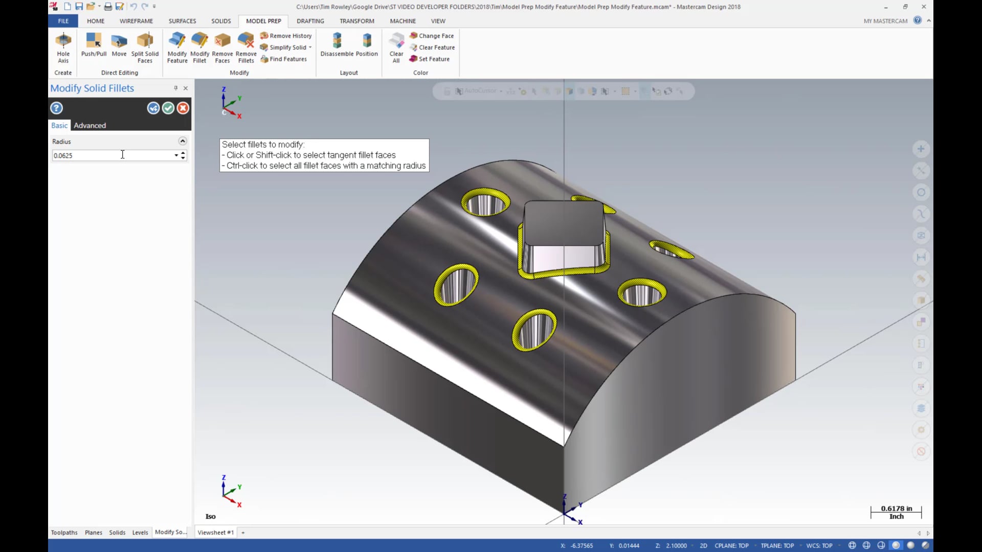Select the Find Features tool
The width and height of the screenshot is (982, 552).
283,59
